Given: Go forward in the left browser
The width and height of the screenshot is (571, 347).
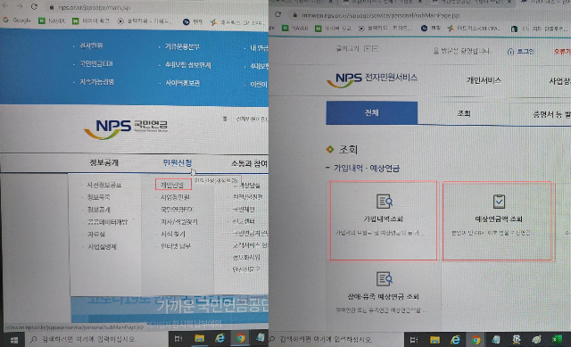Looking at the screenshot, I should pos(20,6).
